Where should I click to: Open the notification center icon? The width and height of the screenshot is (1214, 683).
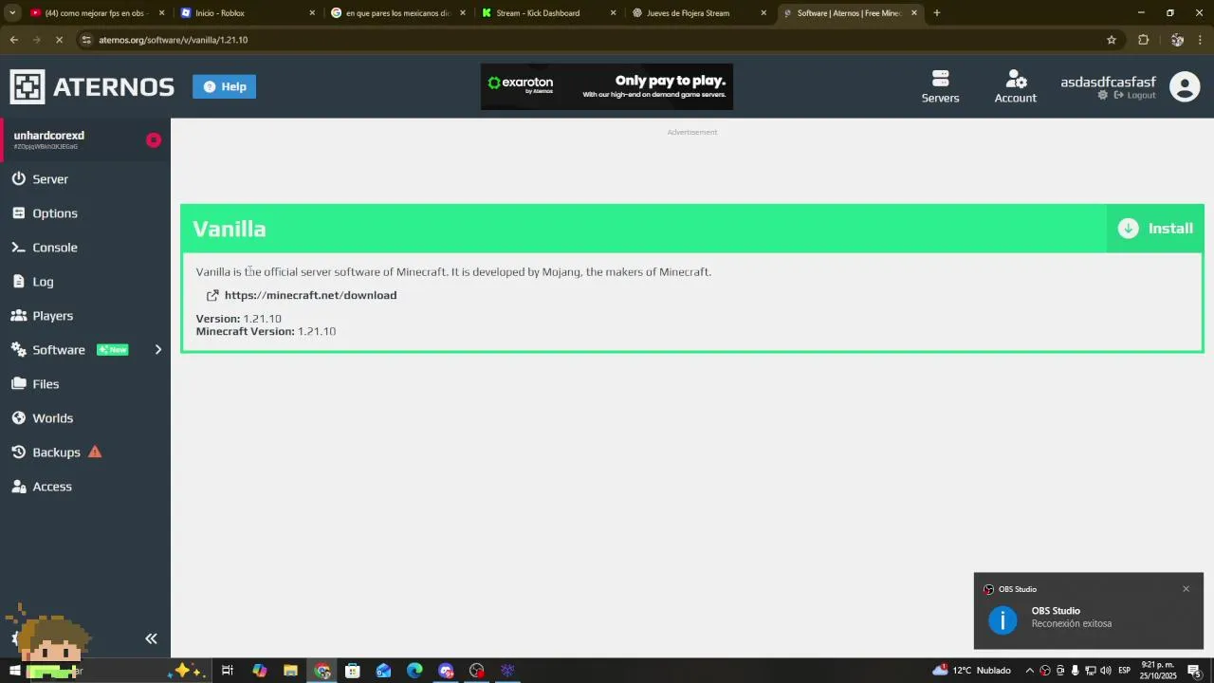click(1194, 671)
